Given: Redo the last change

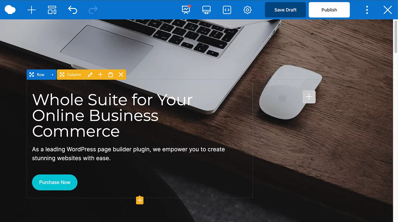Looking at the screenshot, I should point(93,10).
